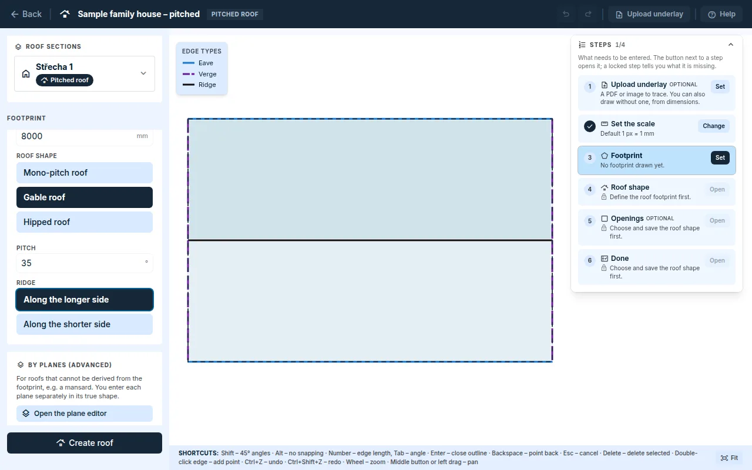Click the black ridge line on roof drawing

pos(370,240)
